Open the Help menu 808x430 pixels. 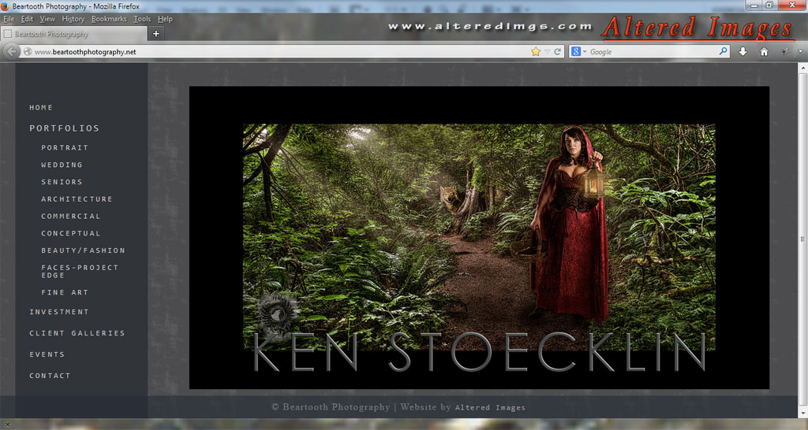(165, 19)
